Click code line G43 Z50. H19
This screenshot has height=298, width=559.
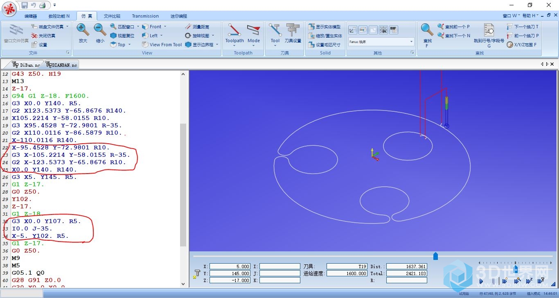pyautogui.click(x=36, y=74)
